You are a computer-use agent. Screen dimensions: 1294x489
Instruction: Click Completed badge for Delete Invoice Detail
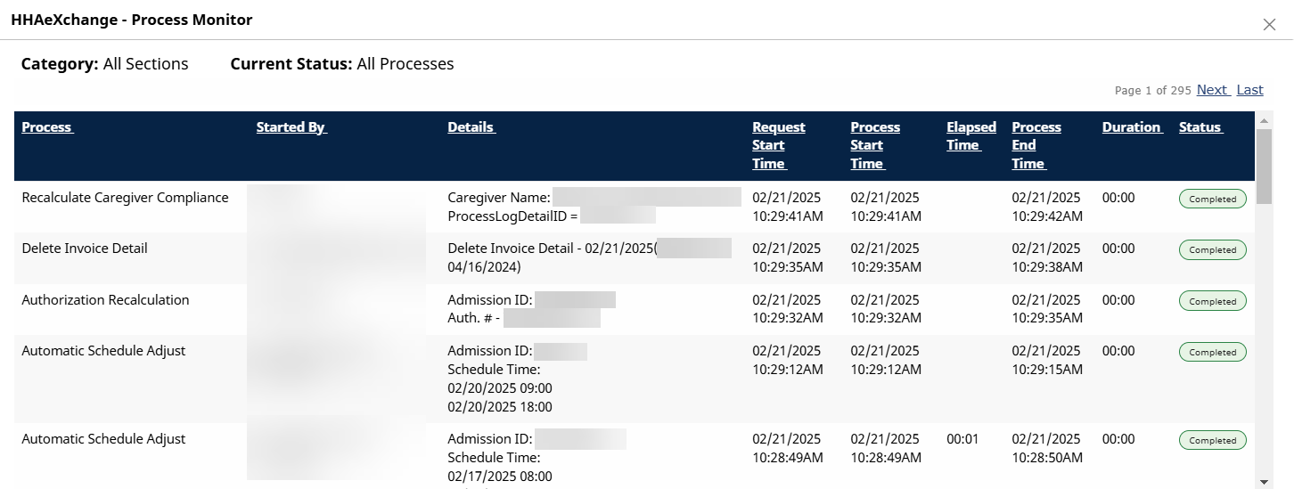click(1212, 250)
